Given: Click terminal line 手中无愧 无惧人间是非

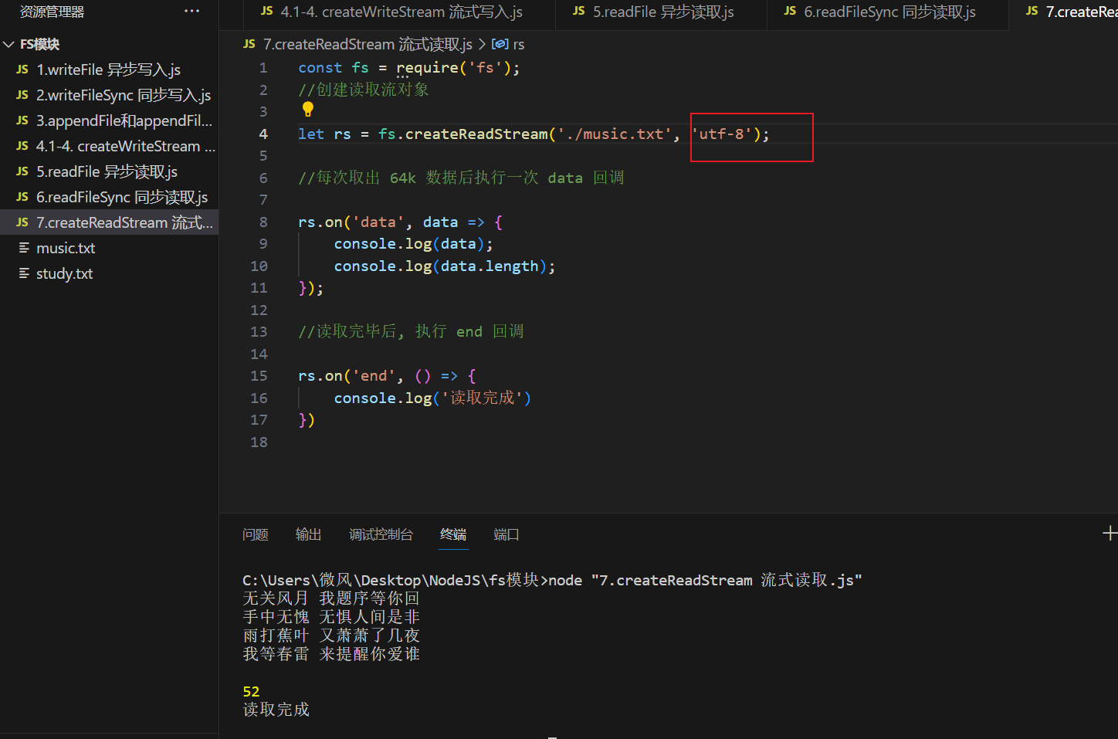Looking at the screenshot, I should (331, 617).
